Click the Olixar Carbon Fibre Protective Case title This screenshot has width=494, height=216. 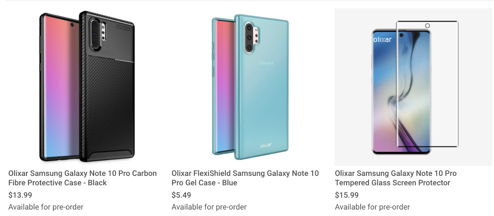(82, 178)
